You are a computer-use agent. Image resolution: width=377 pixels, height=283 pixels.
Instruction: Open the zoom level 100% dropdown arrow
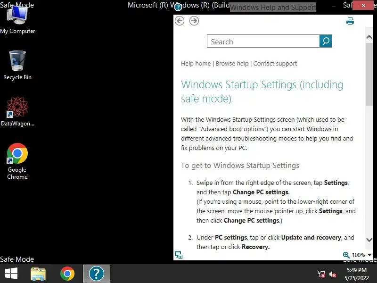(x=369, y=255)
